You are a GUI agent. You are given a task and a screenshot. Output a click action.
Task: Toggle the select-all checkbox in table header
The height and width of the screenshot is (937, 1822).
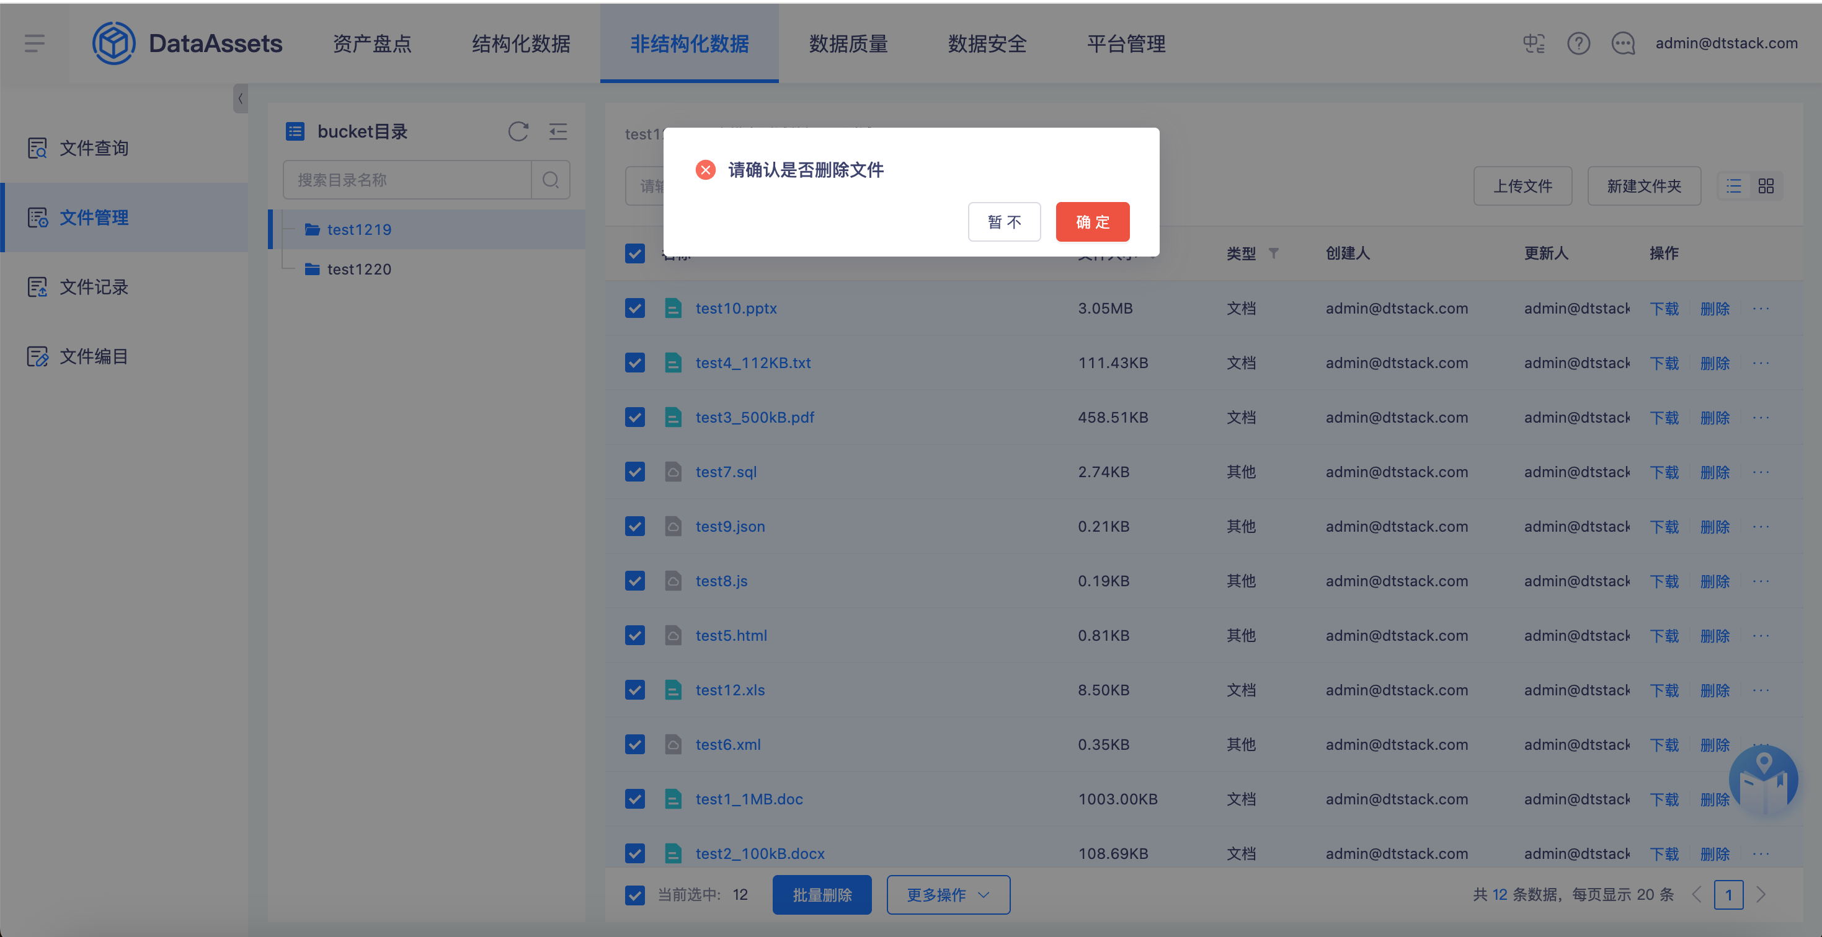click(634, 253)
